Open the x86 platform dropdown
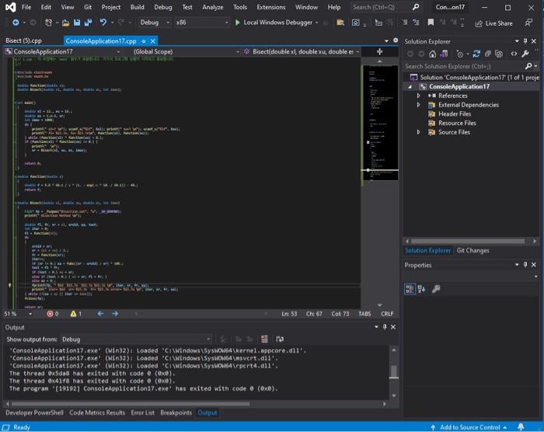The image size is (544, 432). pyautogui.click(x=202, y=23)
